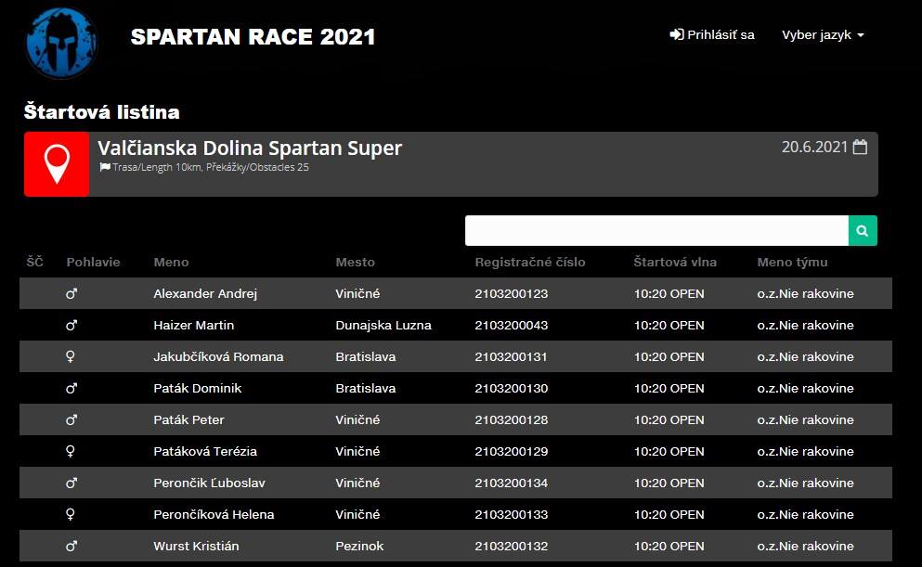This screenshot has width=922, height=567.
Task: Click o.z.Nie rakovine in Alexander Andrej's row
Action: (805, 294)
